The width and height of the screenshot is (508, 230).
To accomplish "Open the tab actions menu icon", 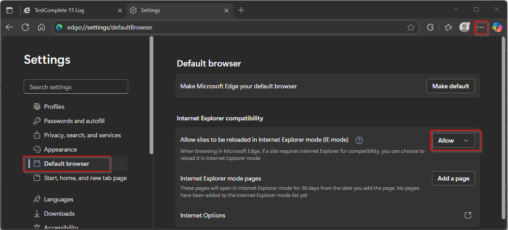I will [x=9, y=10].
